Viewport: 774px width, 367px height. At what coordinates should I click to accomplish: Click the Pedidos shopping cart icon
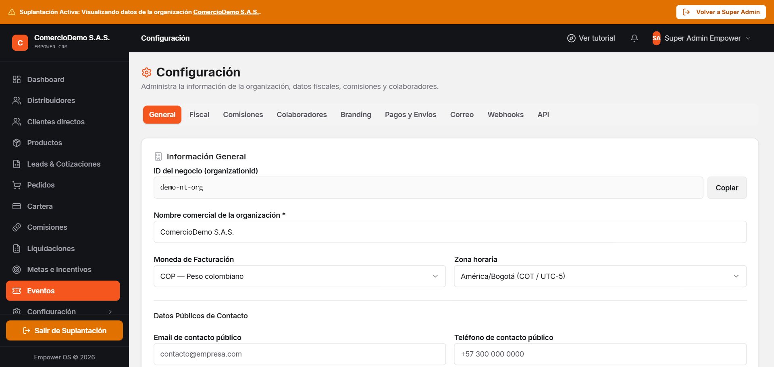17,185
